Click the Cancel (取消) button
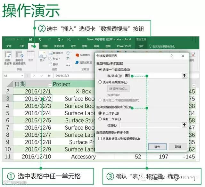The width and height of the screenshot is (205, 187). pyautogui.click(x=178, y=147)
